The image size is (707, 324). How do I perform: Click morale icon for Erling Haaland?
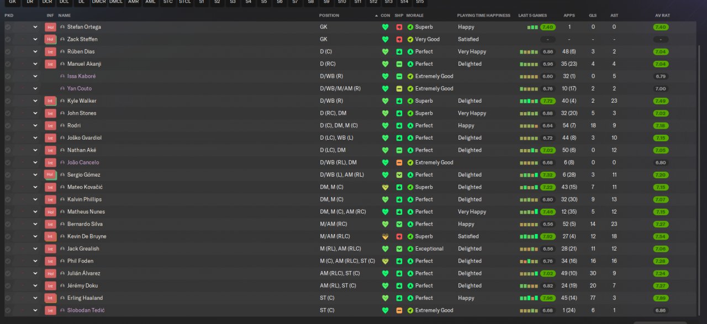point(410,298)
